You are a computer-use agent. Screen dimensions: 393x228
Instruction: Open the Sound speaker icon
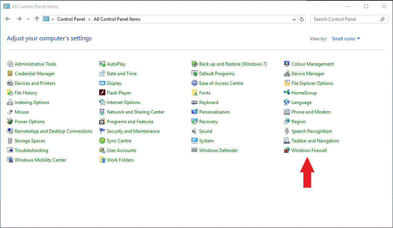tap(195, 131)
